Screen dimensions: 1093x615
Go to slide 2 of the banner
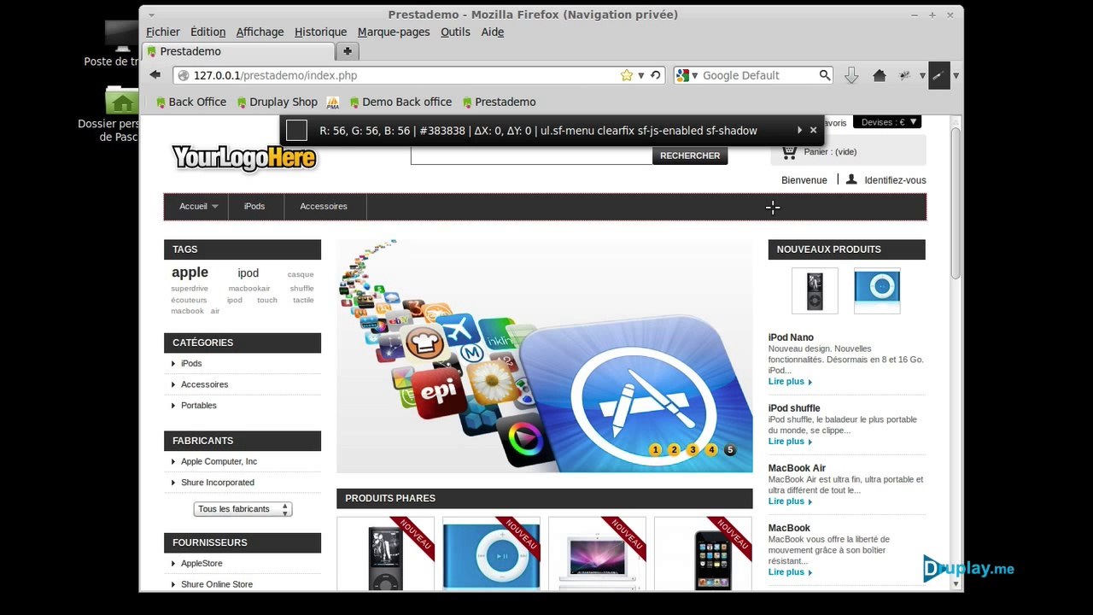674,450
